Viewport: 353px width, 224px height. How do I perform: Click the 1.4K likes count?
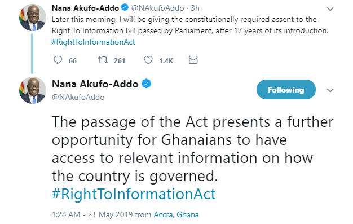coord(166,60)
